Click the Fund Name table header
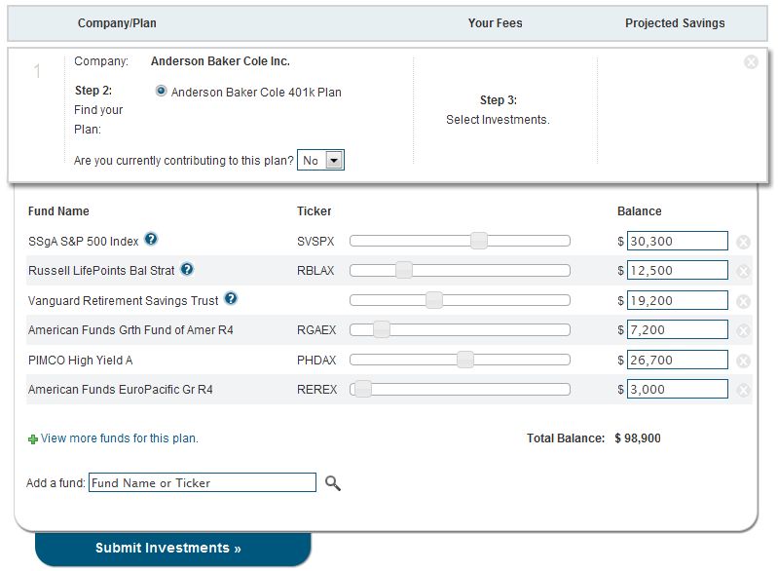The height and width of the screenshot is (571, 778). [58, 211]
